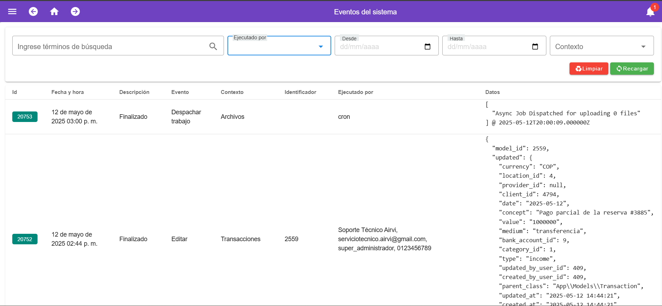Screen dimensions: 662x306
Task: Click the Contexto column header
Action: (232, 92)
